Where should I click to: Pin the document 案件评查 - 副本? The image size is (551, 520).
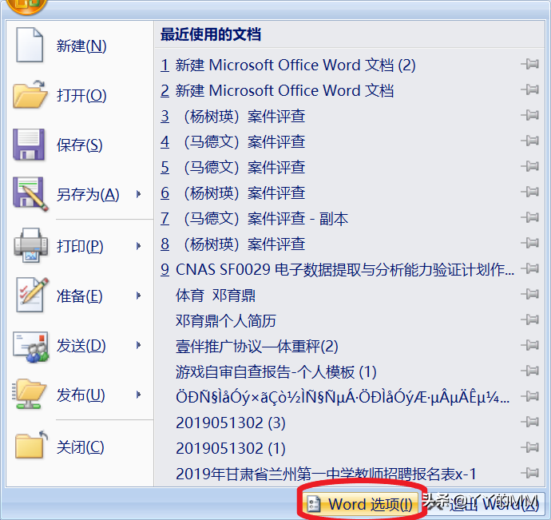coord(530,217)
